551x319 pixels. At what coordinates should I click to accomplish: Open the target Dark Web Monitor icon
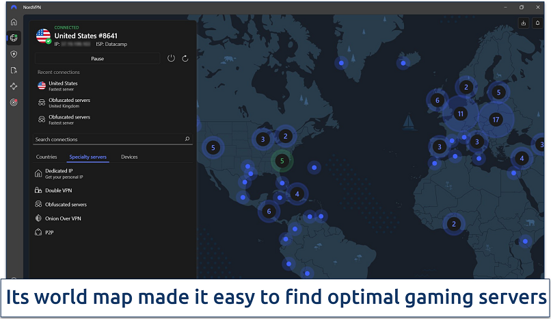pyautogui.click(x=14, y=103)
